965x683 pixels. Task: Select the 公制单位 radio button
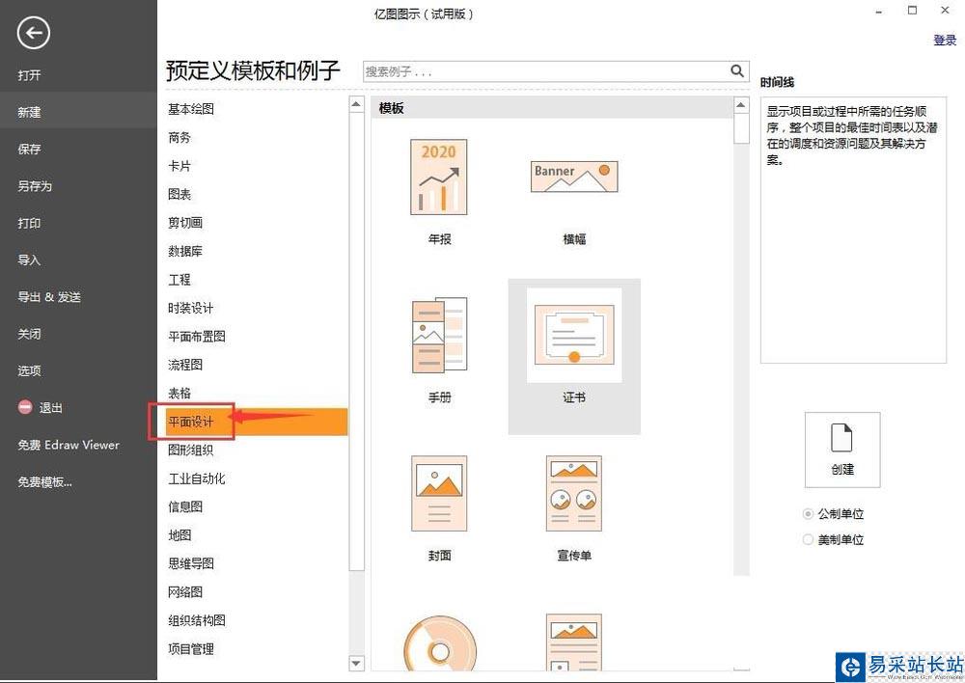click(808, 513)
